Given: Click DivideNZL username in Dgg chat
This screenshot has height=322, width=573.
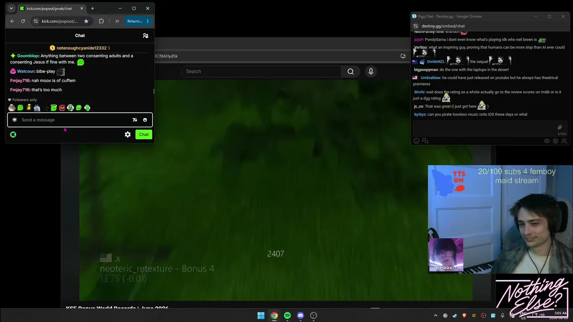Looking at the screenshot, I should tap(436, 62).
